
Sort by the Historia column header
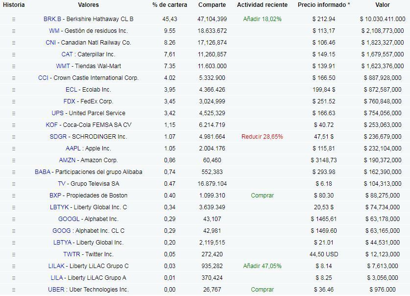click(x=14, y=5)
